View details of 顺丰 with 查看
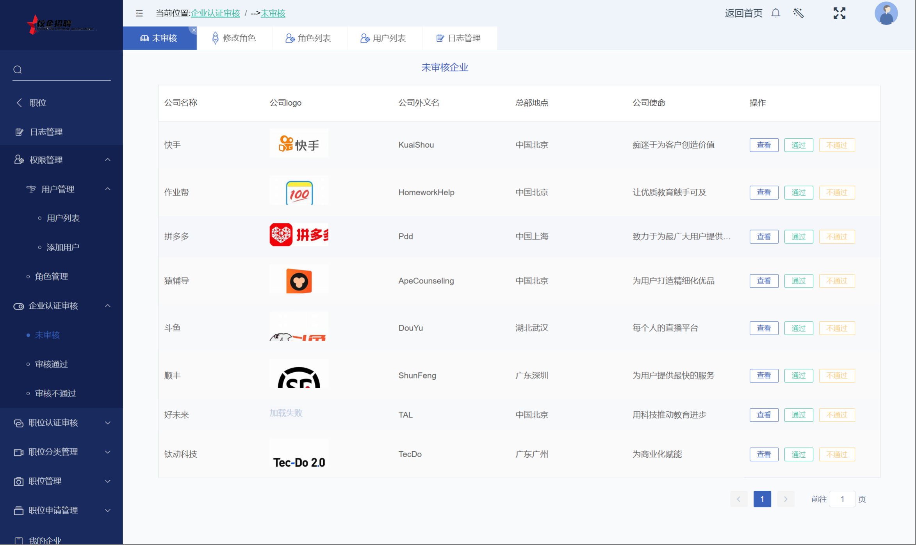 [763, 375]
